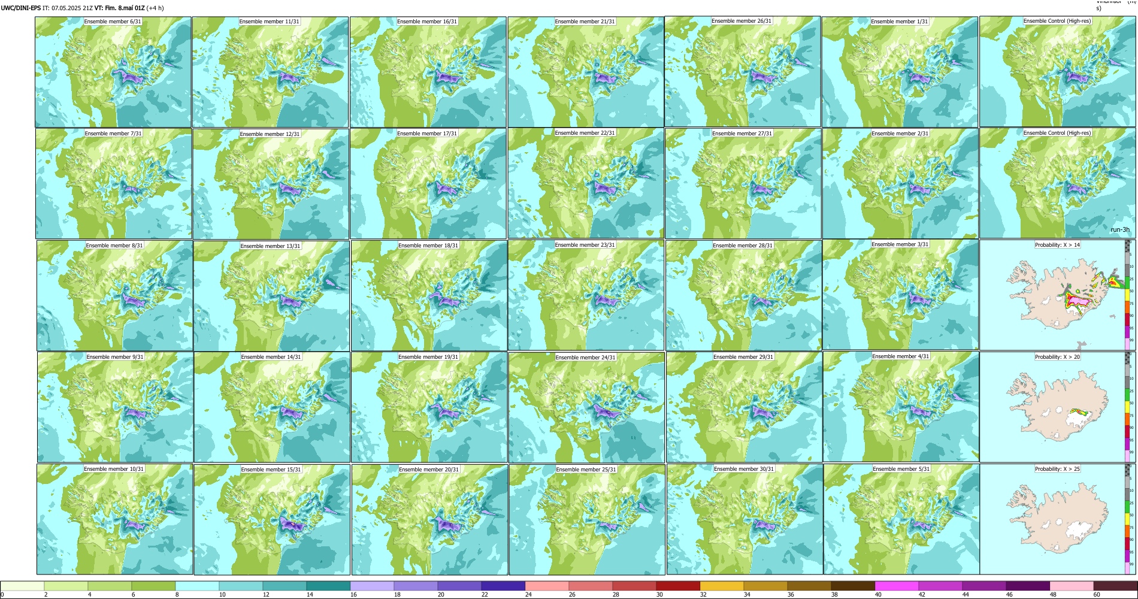
Task: Select the Ensemble member 17/31 map
Action: [428, 184]
